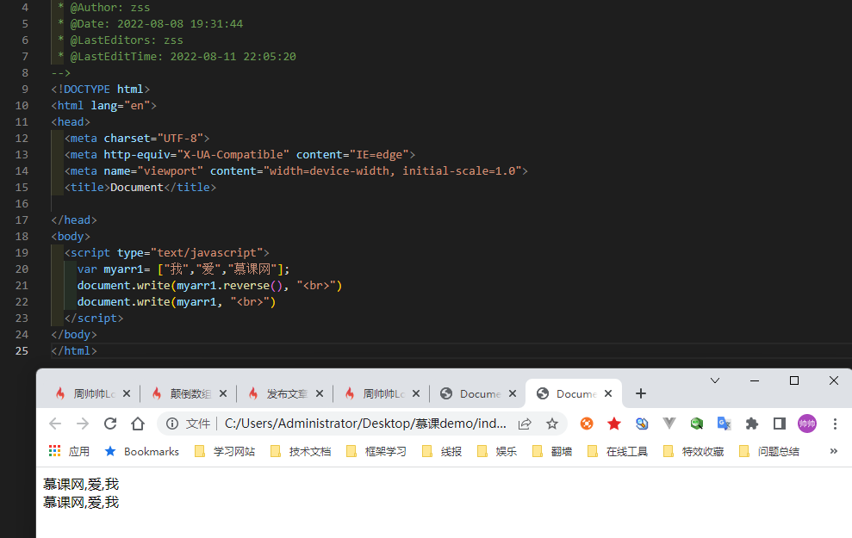This screenshot has width=852, height=538.
Task: Click line number 25 in the editor
Action: tap(22, 350)
